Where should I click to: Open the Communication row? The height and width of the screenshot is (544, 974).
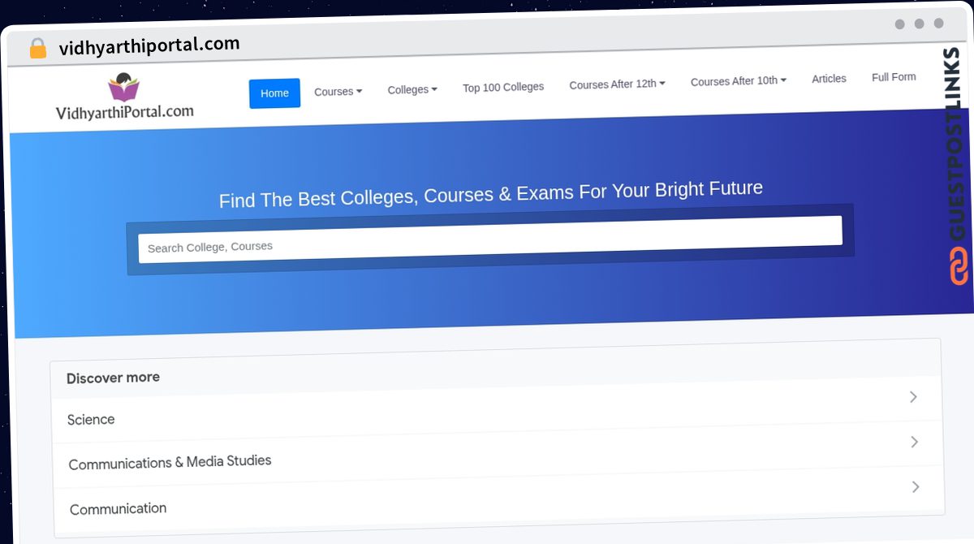tap(498, 499)
